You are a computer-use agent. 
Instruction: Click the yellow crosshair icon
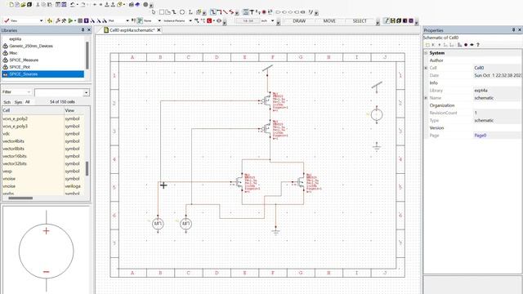(50, 20)
